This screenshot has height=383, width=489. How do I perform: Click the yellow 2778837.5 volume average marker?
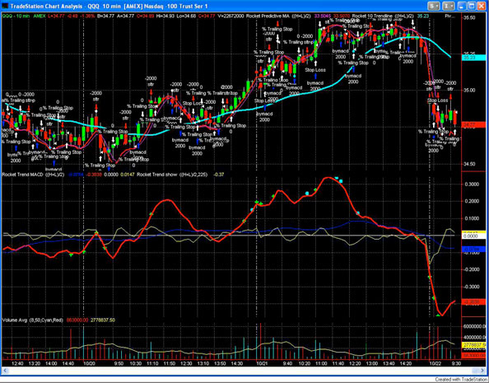(x=474, y=345)
